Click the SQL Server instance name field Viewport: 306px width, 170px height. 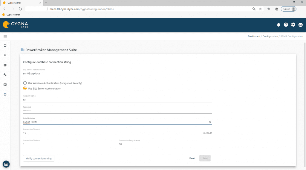pos(117,74)
